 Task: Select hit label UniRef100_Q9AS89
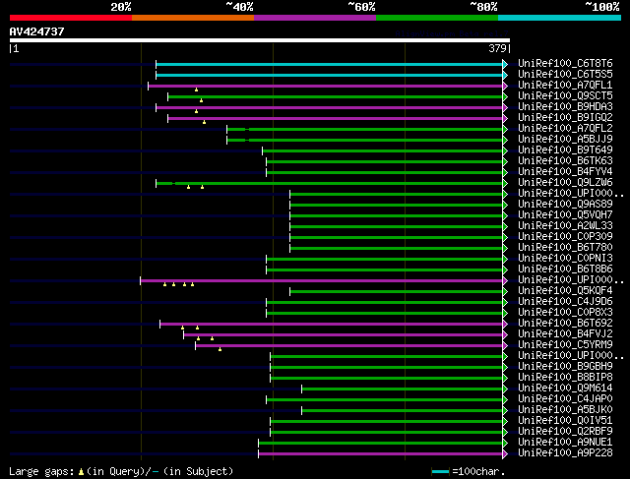pos(565,205)
